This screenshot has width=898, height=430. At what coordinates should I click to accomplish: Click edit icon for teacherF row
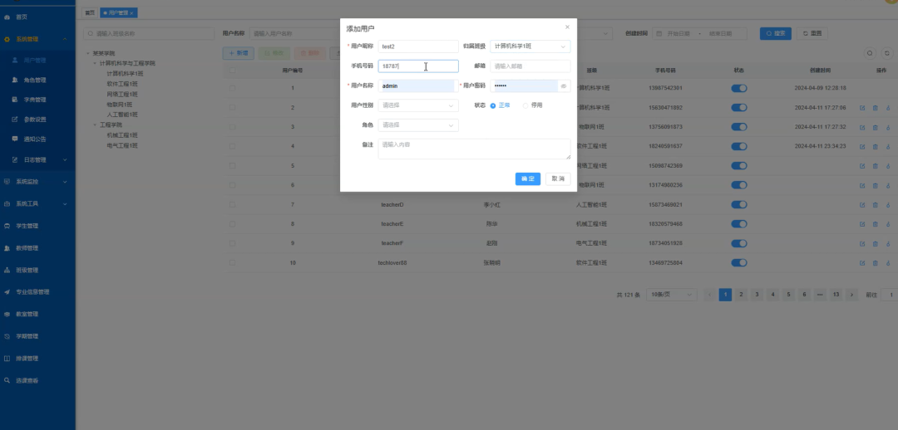pos(862,243)
